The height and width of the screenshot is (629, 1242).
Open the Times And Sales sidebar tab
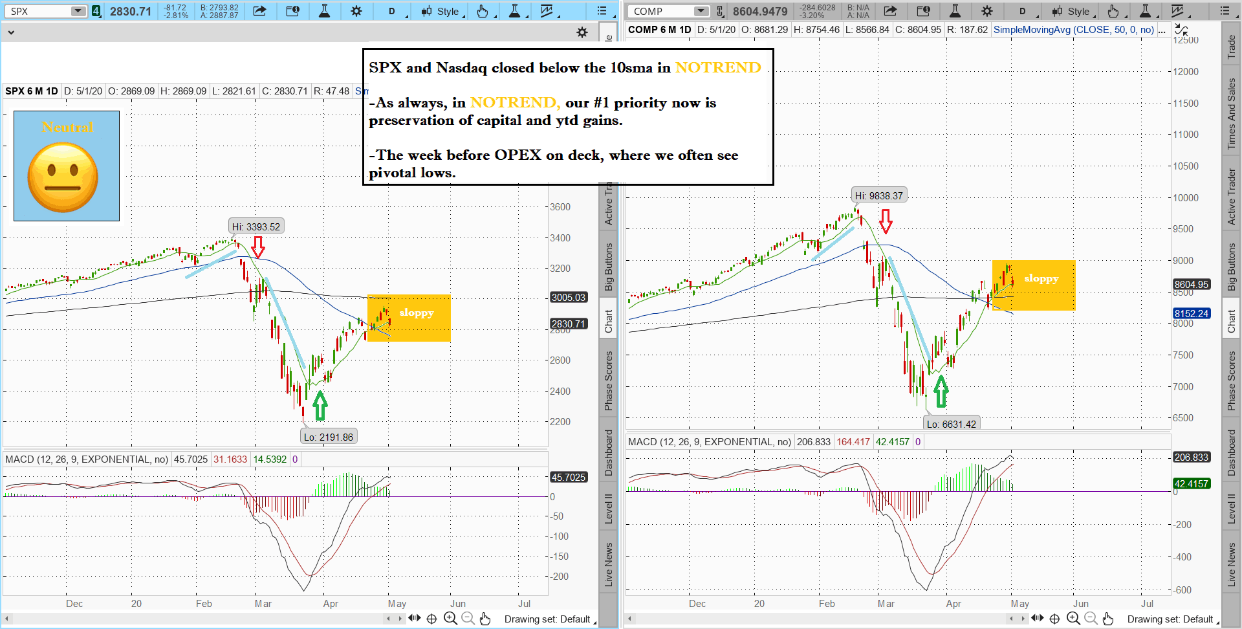coord(1231,114)
